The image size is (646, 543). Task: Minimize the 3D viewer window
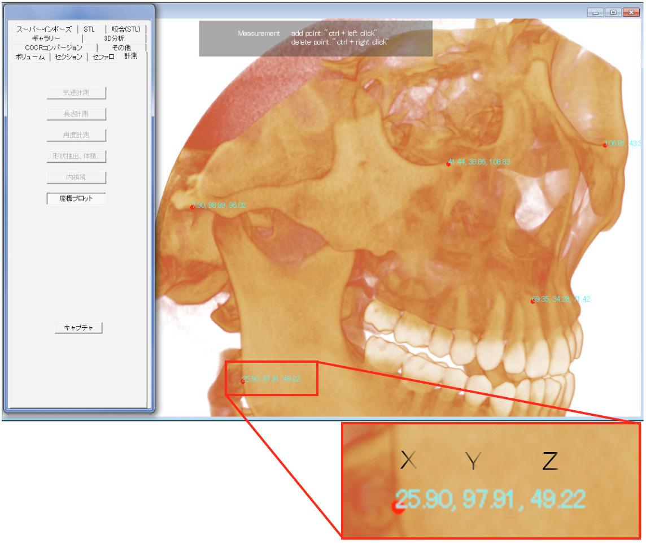596,12
